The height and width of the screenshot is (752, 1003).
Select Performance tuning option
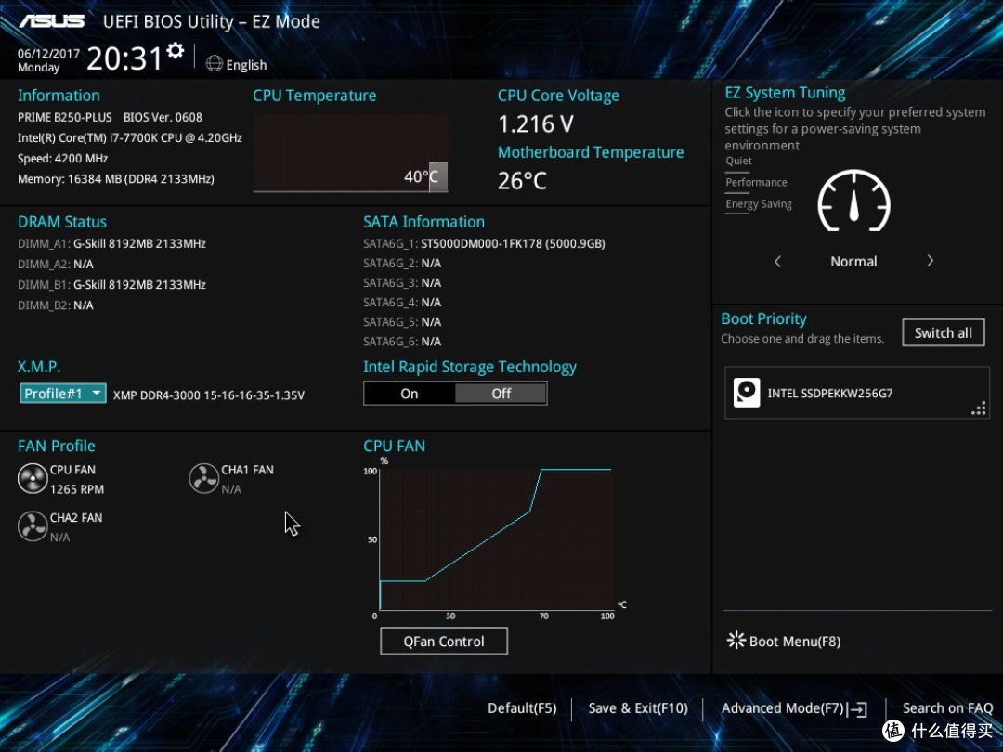(x=756, y=182)
